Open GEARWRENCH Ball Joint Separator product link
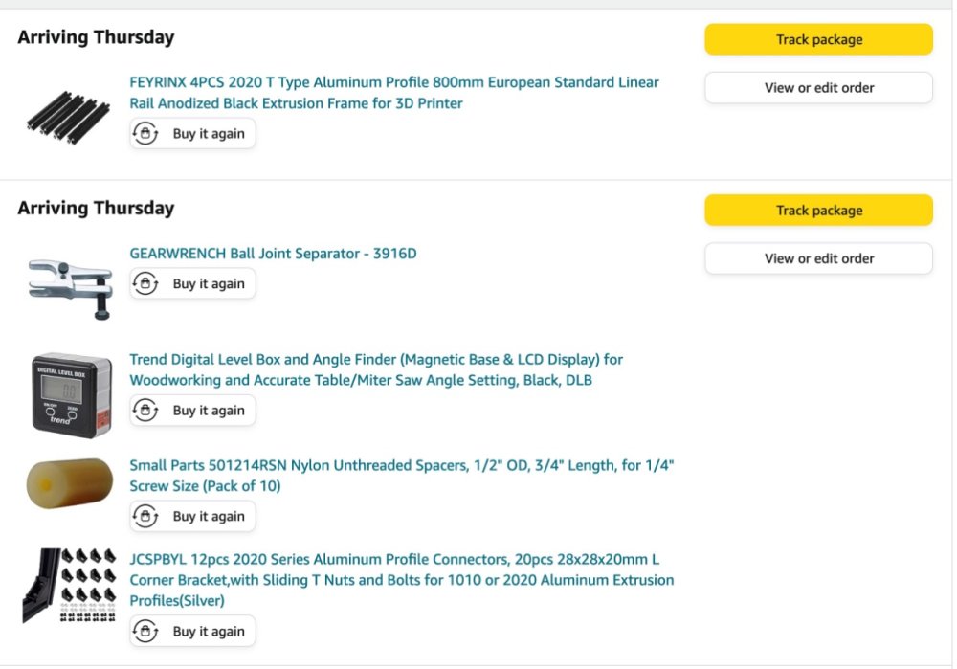The height and width of the screenshot is (669, 957). tap(273, 254)
